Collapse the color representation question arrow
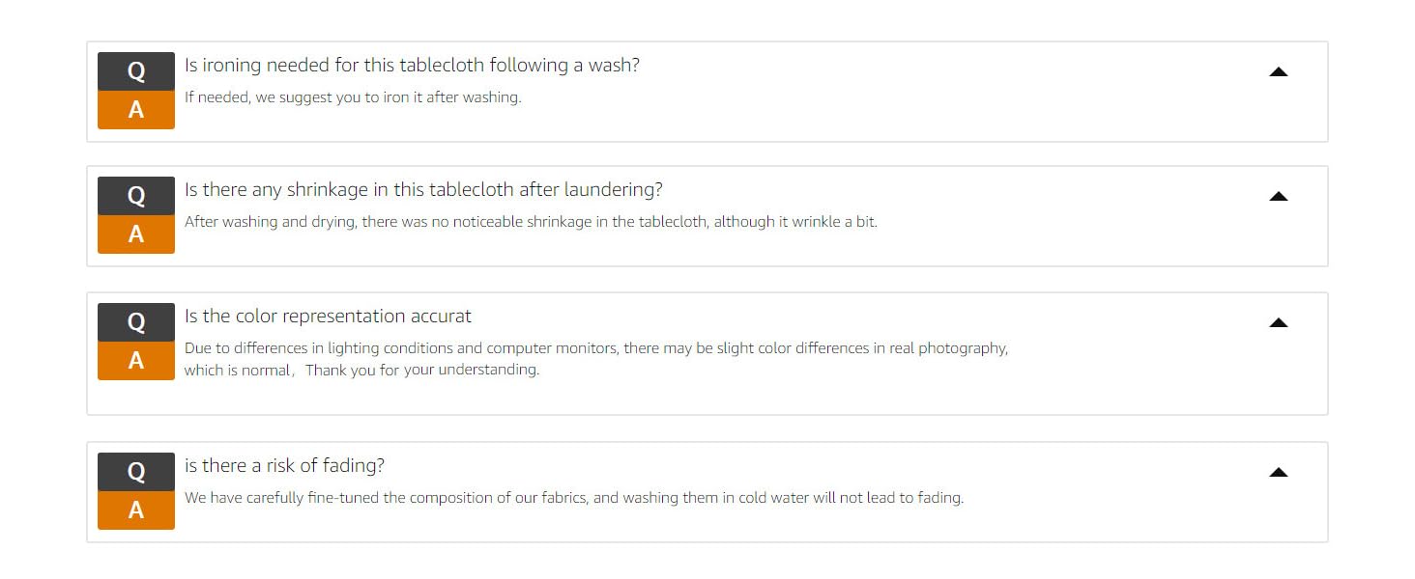This screenshot has width=1415, height=579. (x=1278, y=322)
